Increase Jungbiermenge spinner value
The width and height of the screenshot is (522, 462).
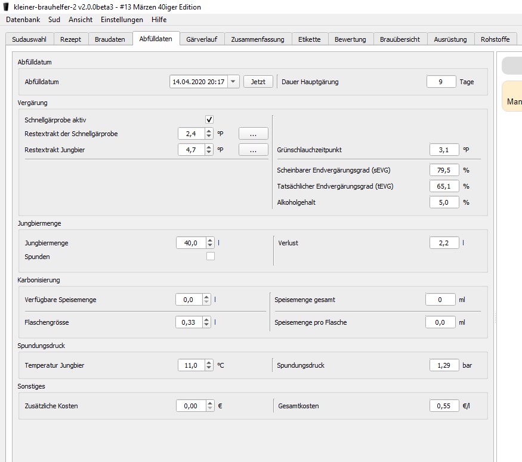209,240
